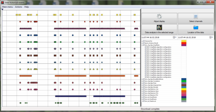Click the Download complete status text
Screen dimensions: 216x112
pyautogui.click(x=150, y=109)
